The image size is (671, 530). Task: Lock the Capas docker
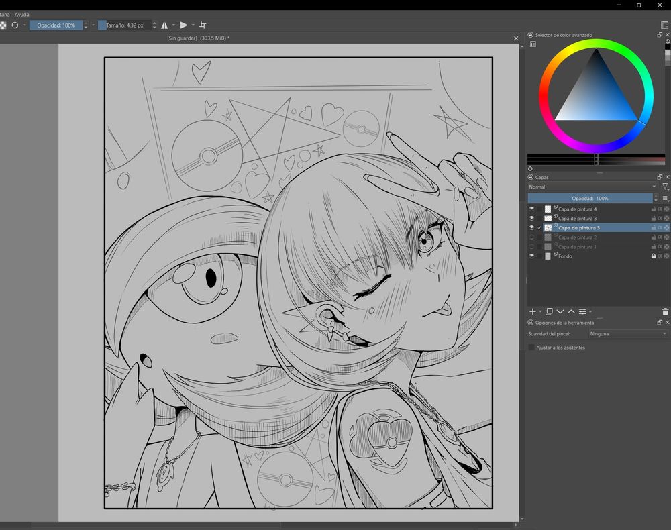(x=531, y=177)
